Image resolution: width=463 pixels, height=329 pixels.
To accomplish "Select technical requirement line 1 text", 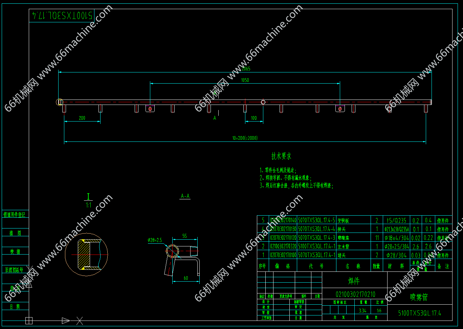I will (278, 170).
